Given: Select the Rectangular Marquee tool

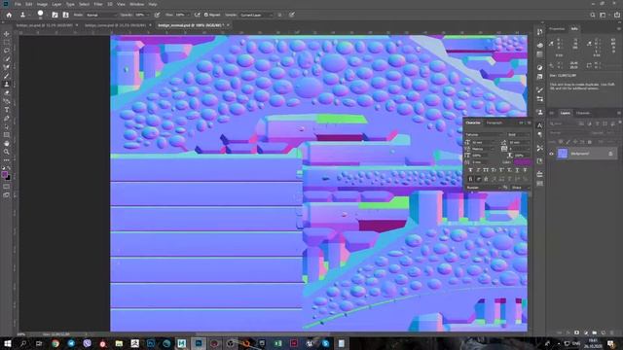Looking at the screenshot, I should 7,43.
